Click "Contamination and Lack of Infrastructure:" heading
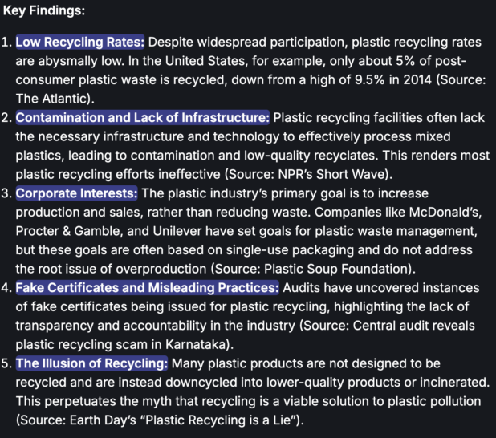Image resolution: width=496 pixels, height=438 pixels. pyautogui.click(x=143, y=118)
